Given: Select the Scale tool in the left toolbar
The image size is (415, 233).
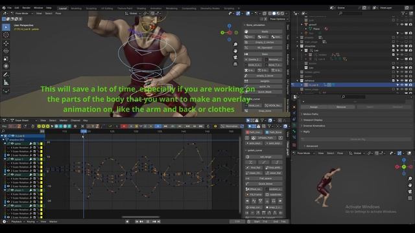Looking at the screenshot, I should 6,59.
